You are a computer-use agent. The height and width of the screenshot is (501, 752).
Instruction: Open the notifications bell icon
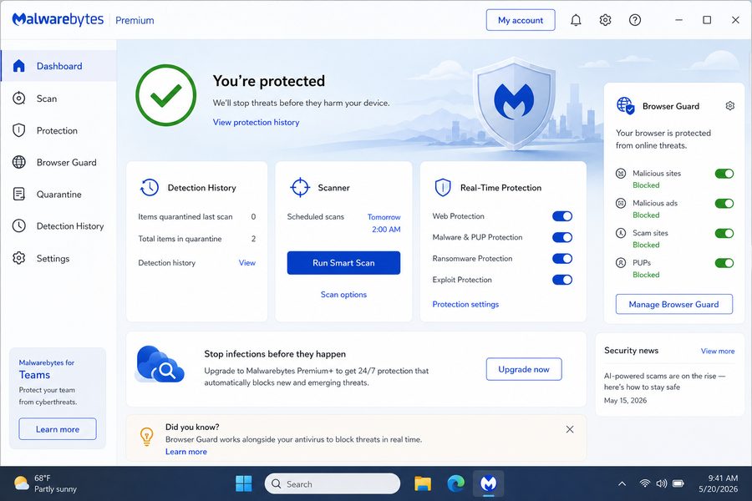(576, 20)
